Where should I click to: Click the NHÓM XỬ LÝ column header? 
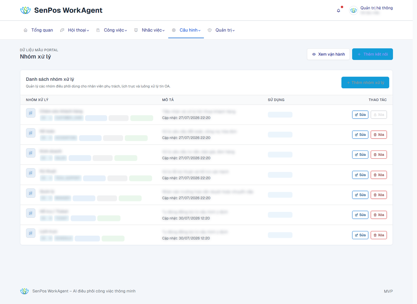pyautogui.click(x=37, y=100)
